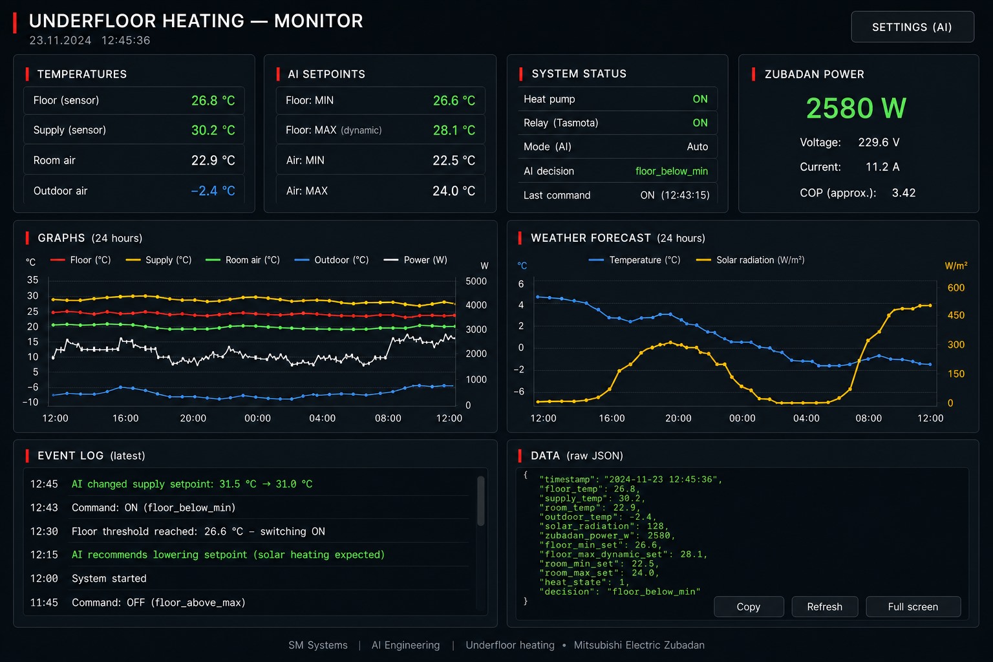993x662 pixels.
Task: Click the Floor: MAX (dynamic) setpoint row
Action: (x=380, y=130)
